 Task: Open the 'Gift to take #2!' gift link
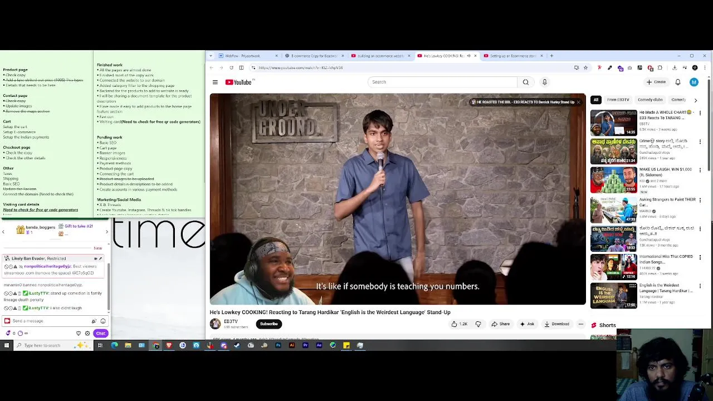tap(79, 226)
